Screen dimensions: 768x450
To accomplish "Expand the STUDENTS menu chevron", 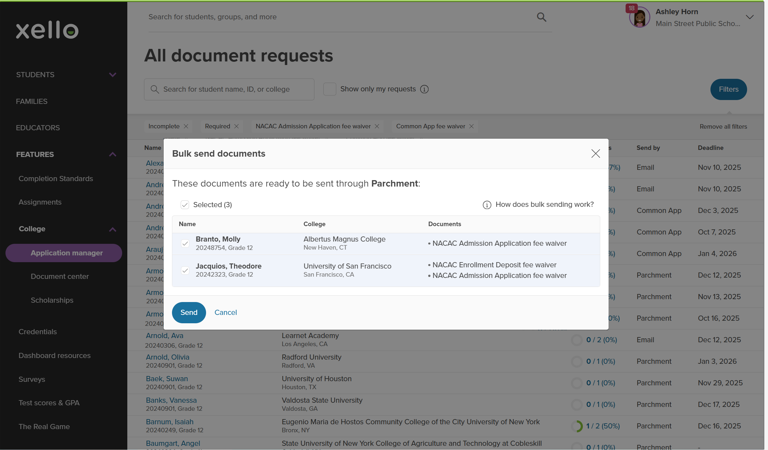I will point(113,75).
